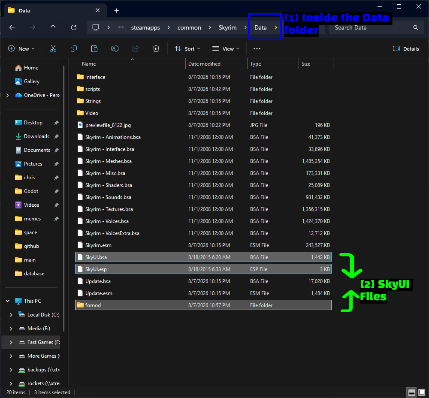Click the Copy icon in toolbar
The width and height of the screenshot is (429, 398).
74,49
